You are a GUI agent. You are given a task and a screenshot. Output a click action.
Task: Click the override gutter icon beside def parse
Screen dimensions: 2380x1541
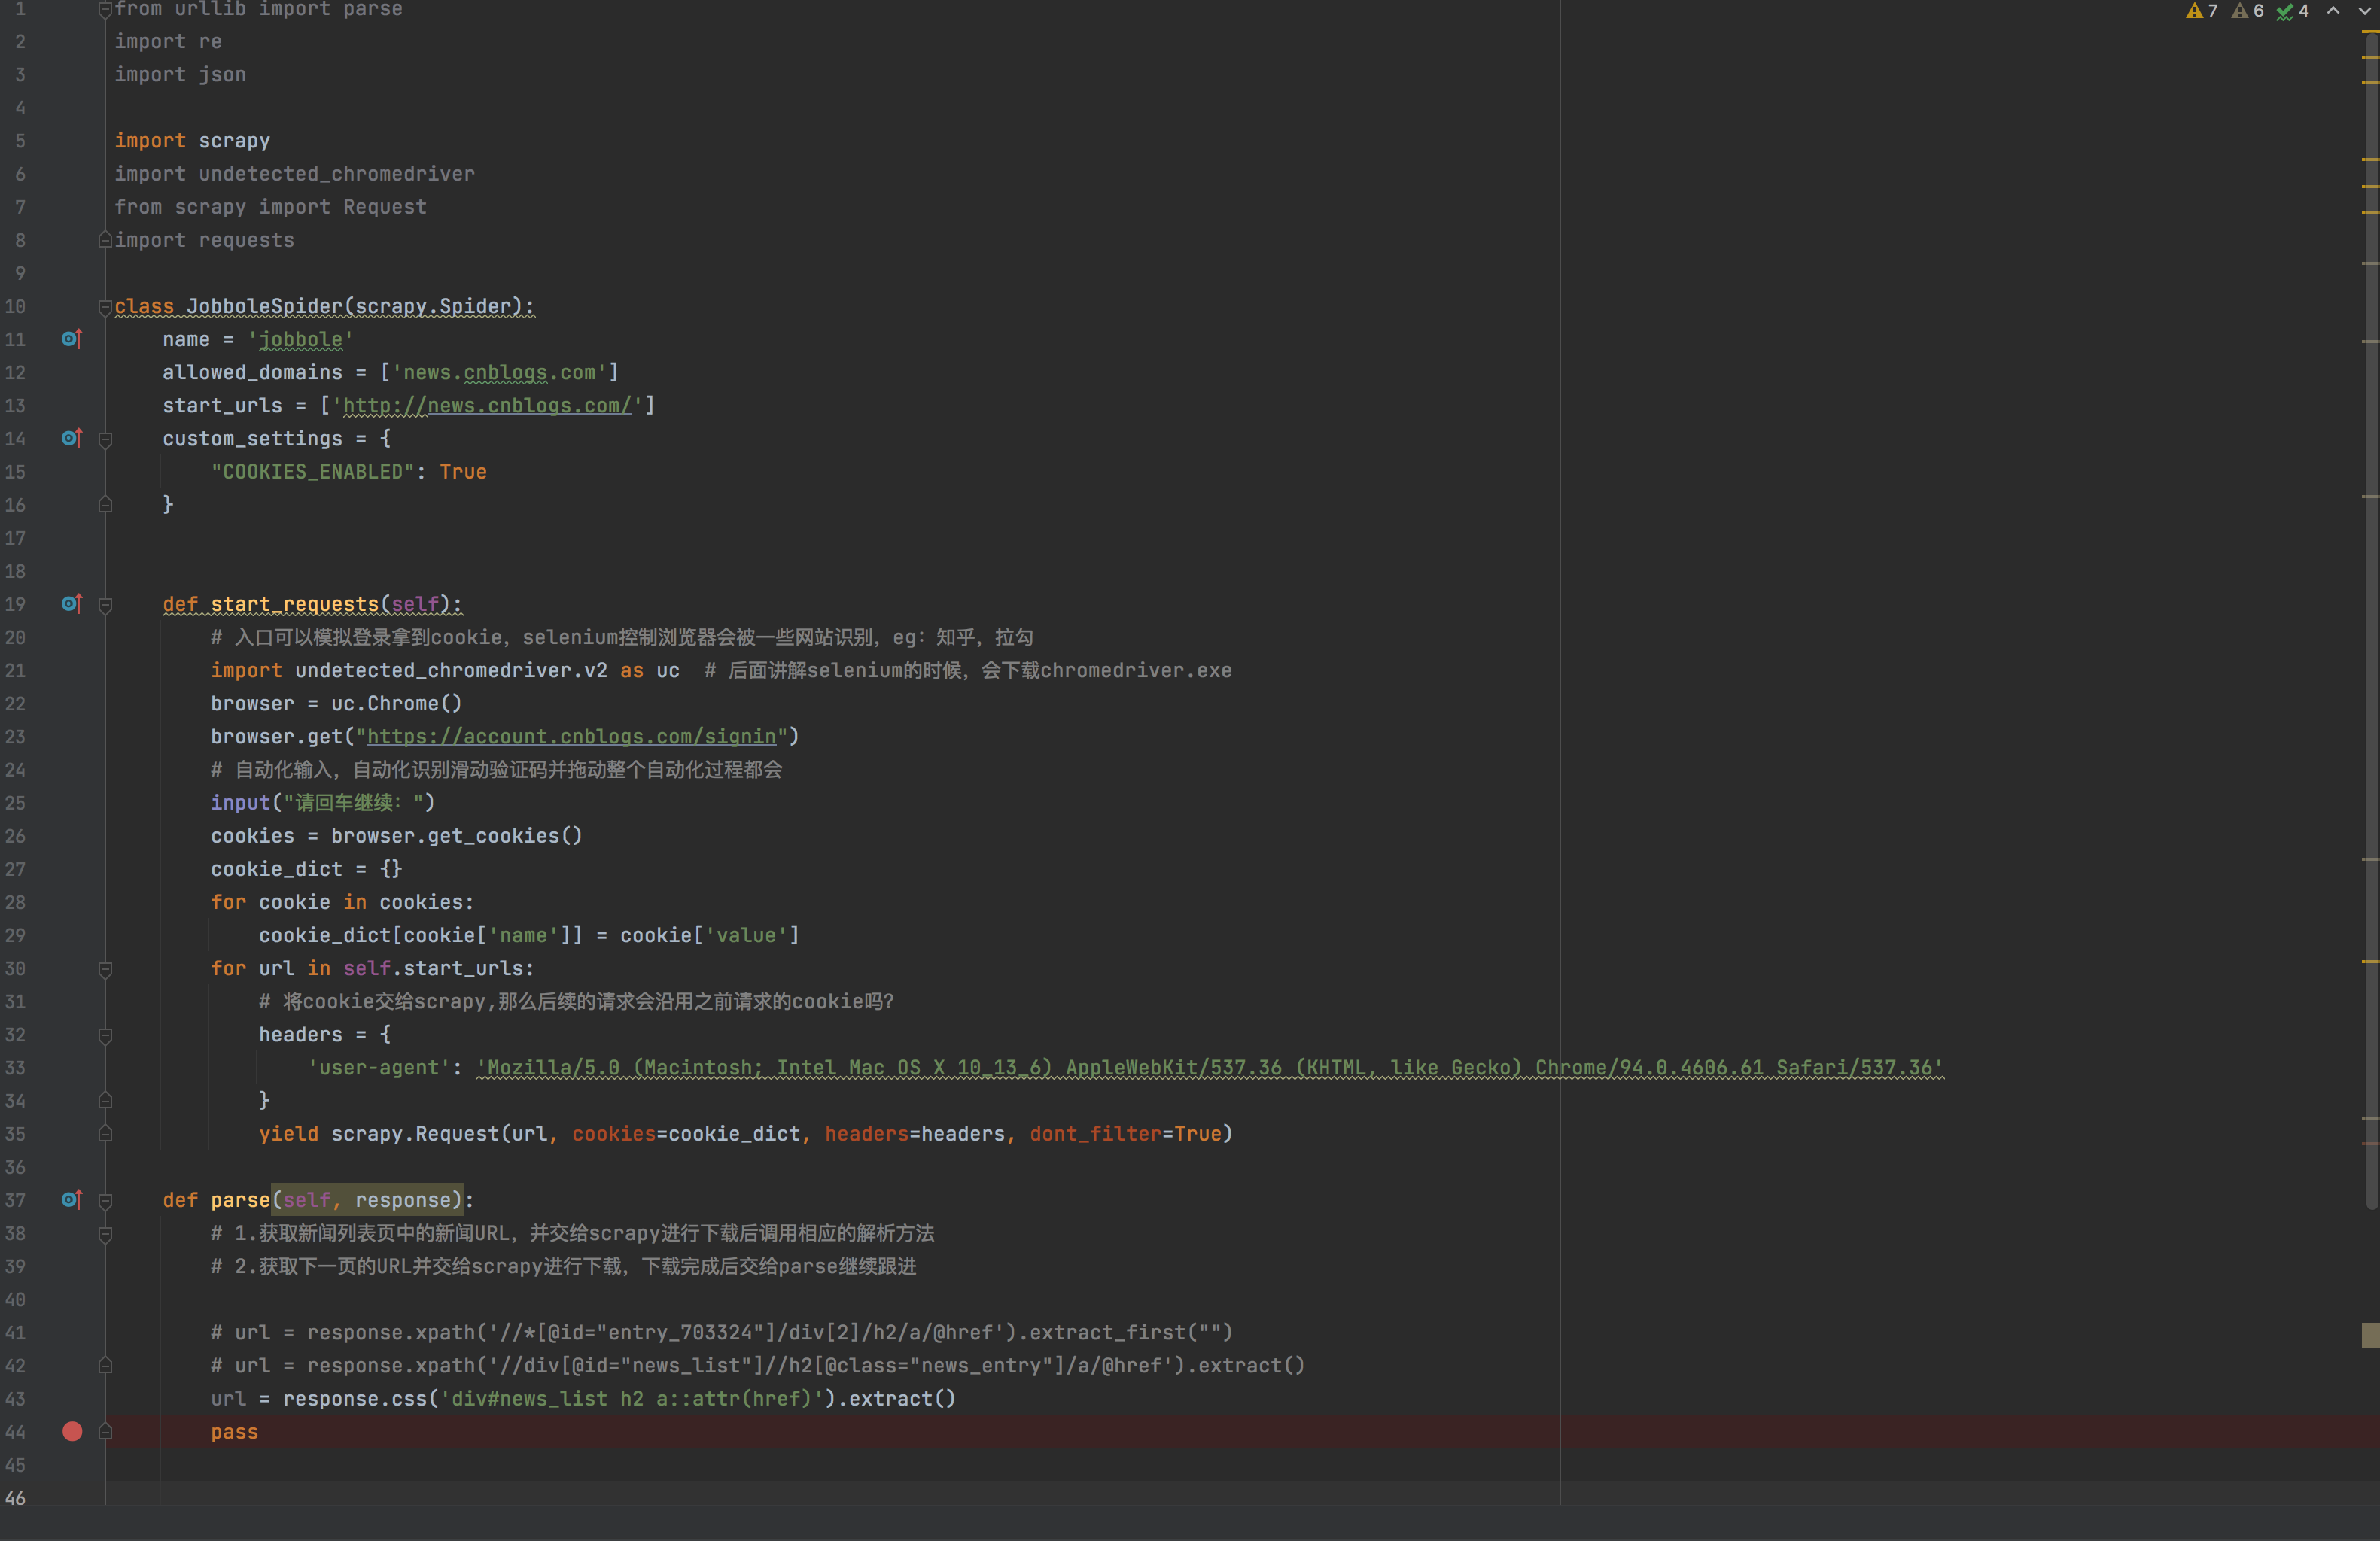[71, 1199]
